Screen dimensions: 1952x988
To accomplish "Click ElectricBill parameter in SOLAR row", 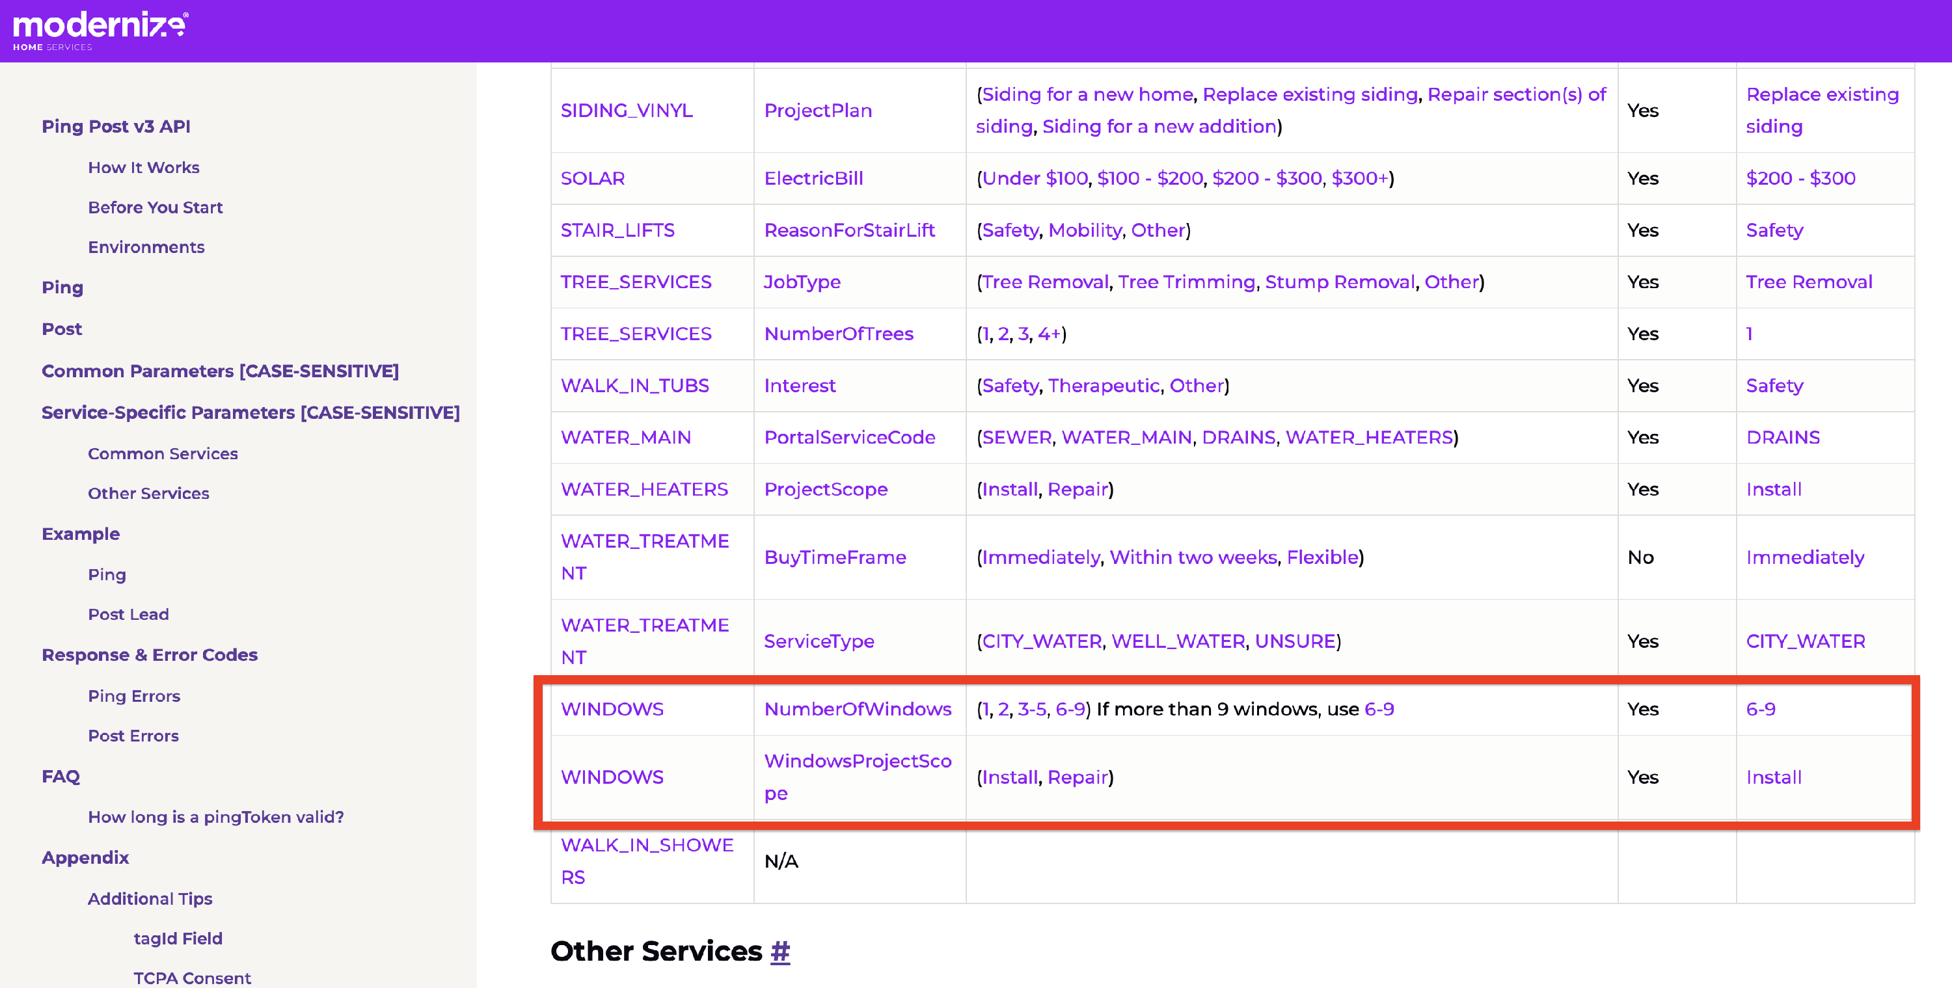I will click(x=813, y=178).
